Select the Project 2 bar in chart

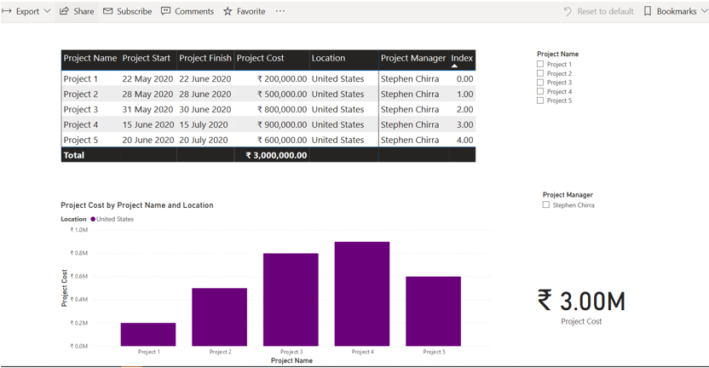pos(219,317)
